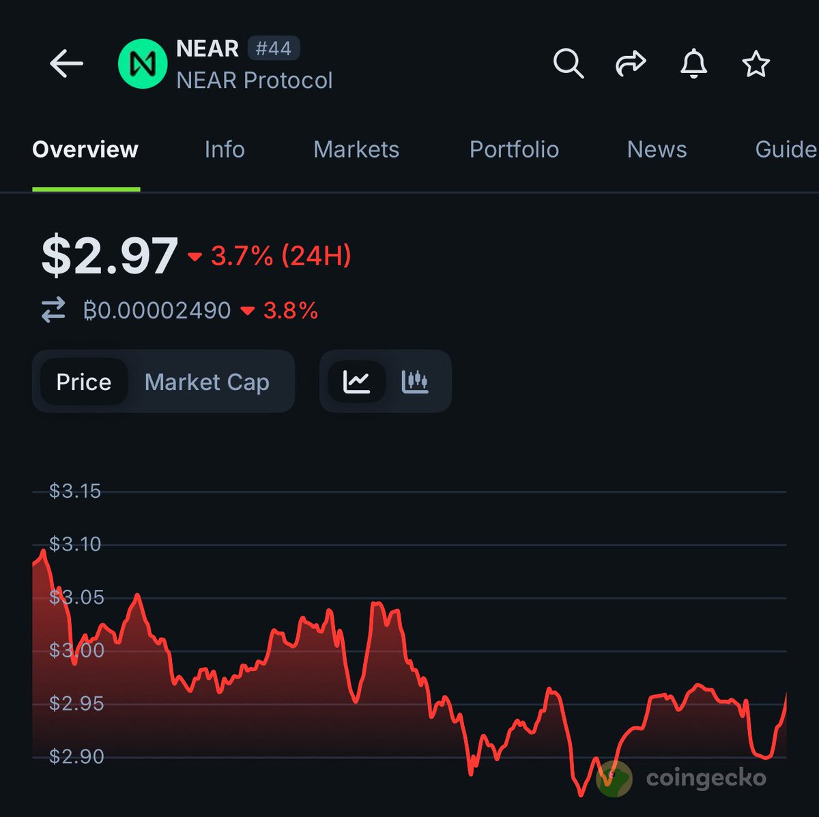Image resolution: width=819 pixels, height=817 pixels.
Task: Swap currency with the exchange arrows icon
Action: (x=53, y=310)
